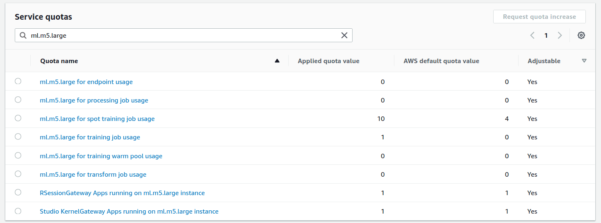Select the Studio KernelGateway Apps radio button
The image size is (601, 223).
point(18,211)
